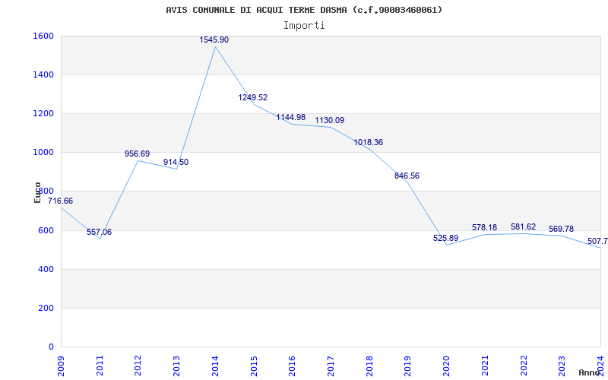The image size is (608, 380).
Task: Click the 2018 x-axis year label
Action: pos(369,366)
